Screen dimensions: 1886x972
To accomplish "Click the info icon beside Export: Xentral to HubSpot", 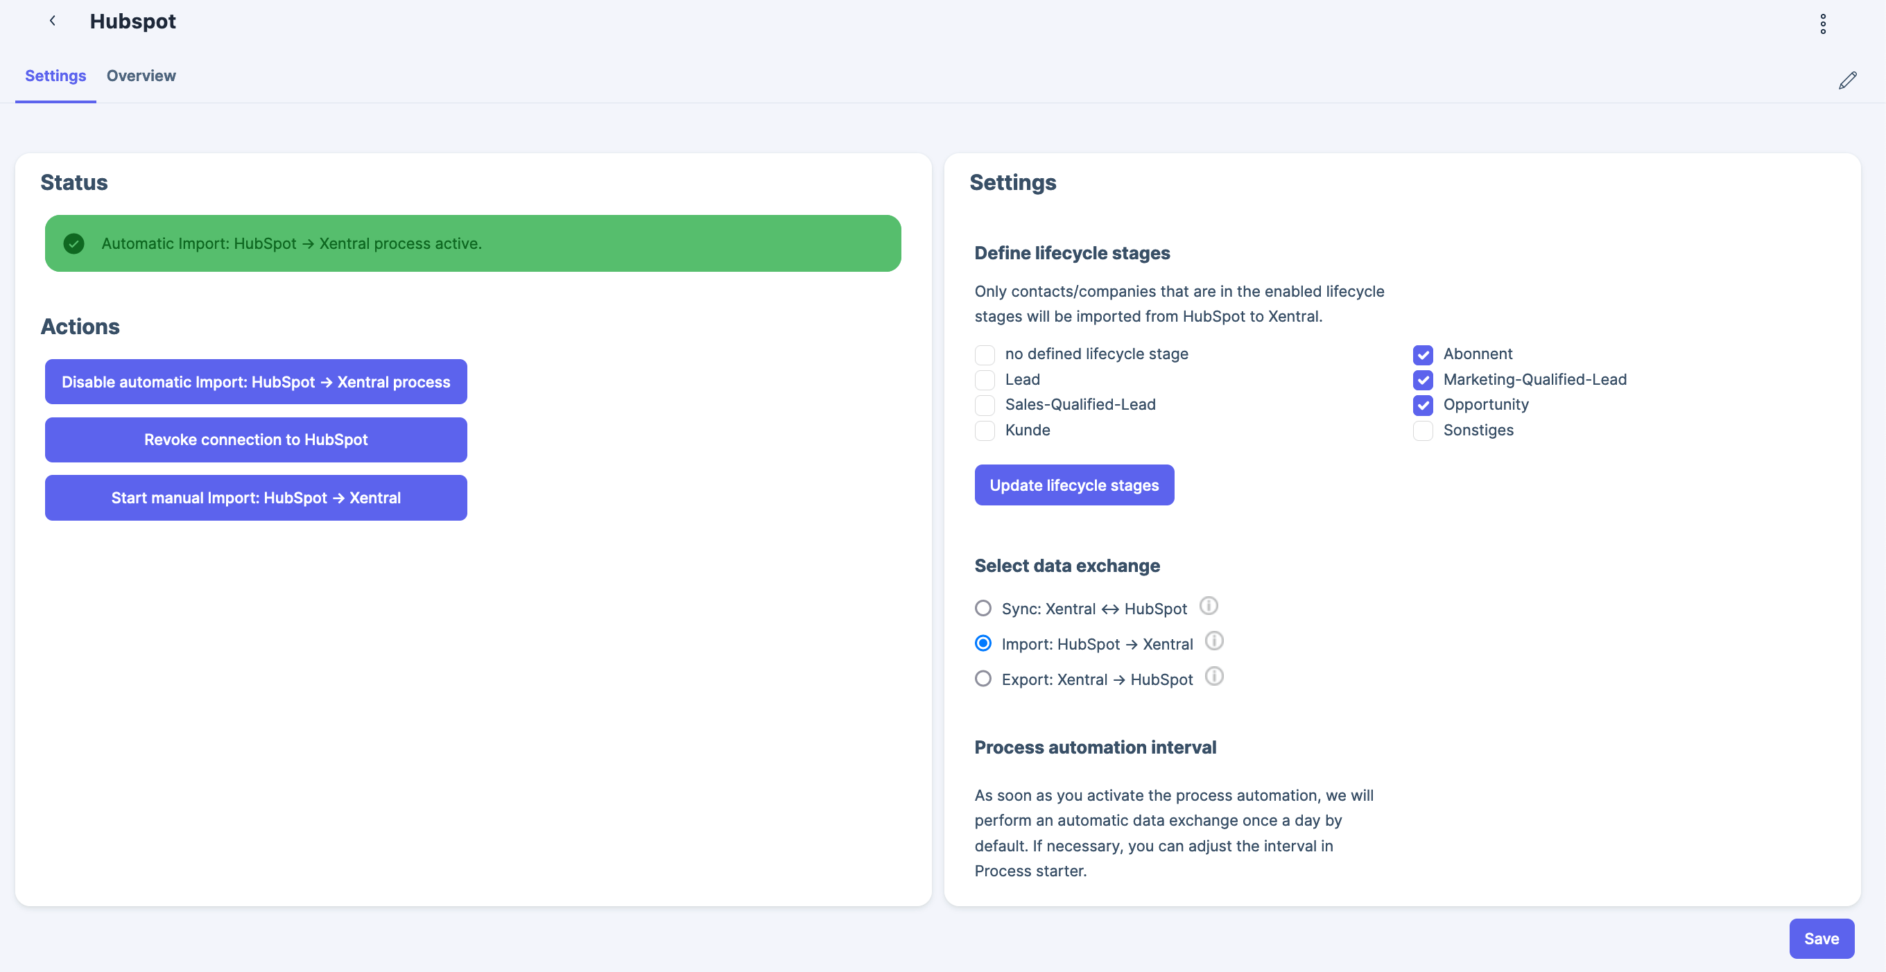I will click(1215, 676).
